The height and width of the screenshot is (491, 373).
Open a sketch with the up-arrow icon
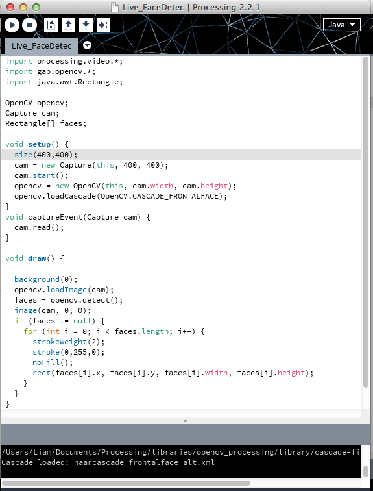[68, 25]
